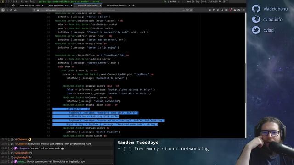Click code line 'Node.Net.Server.listenTCP server 0 "localhost"'
Screen dimensions: 294x165
92,55
